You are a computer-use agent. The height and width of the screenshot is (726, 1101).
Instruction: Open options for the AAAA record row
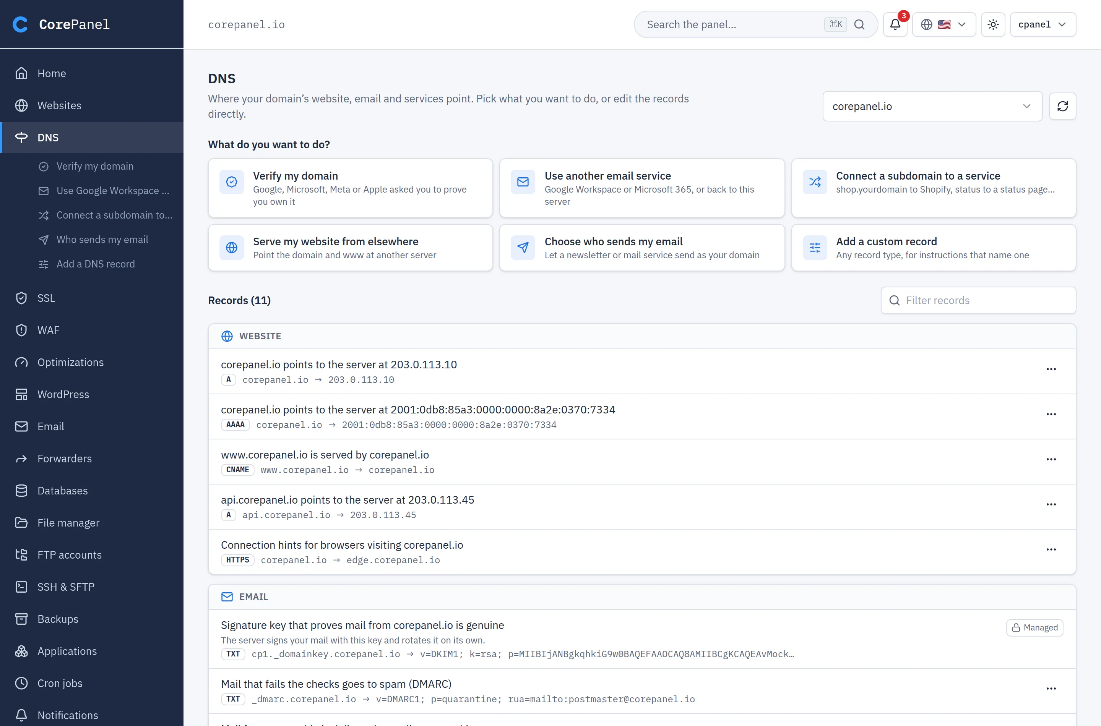[1051, 415]
